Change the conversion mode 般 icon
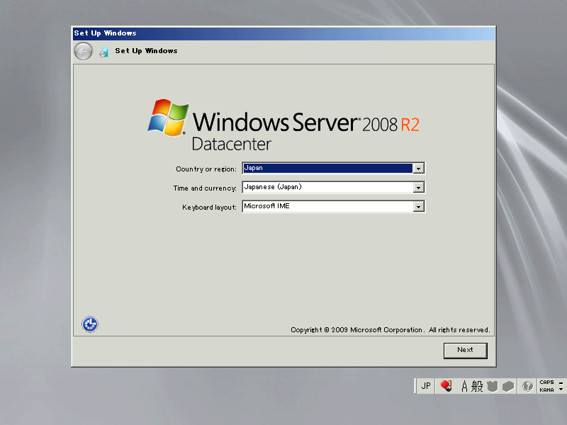This screenshot has width=567, height=425. [x=477, y=386]
